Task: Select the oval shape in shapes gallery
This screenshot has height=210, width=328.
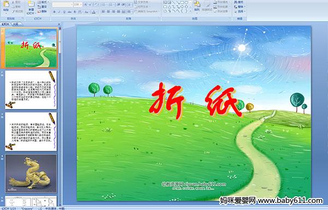Action: 186,3
